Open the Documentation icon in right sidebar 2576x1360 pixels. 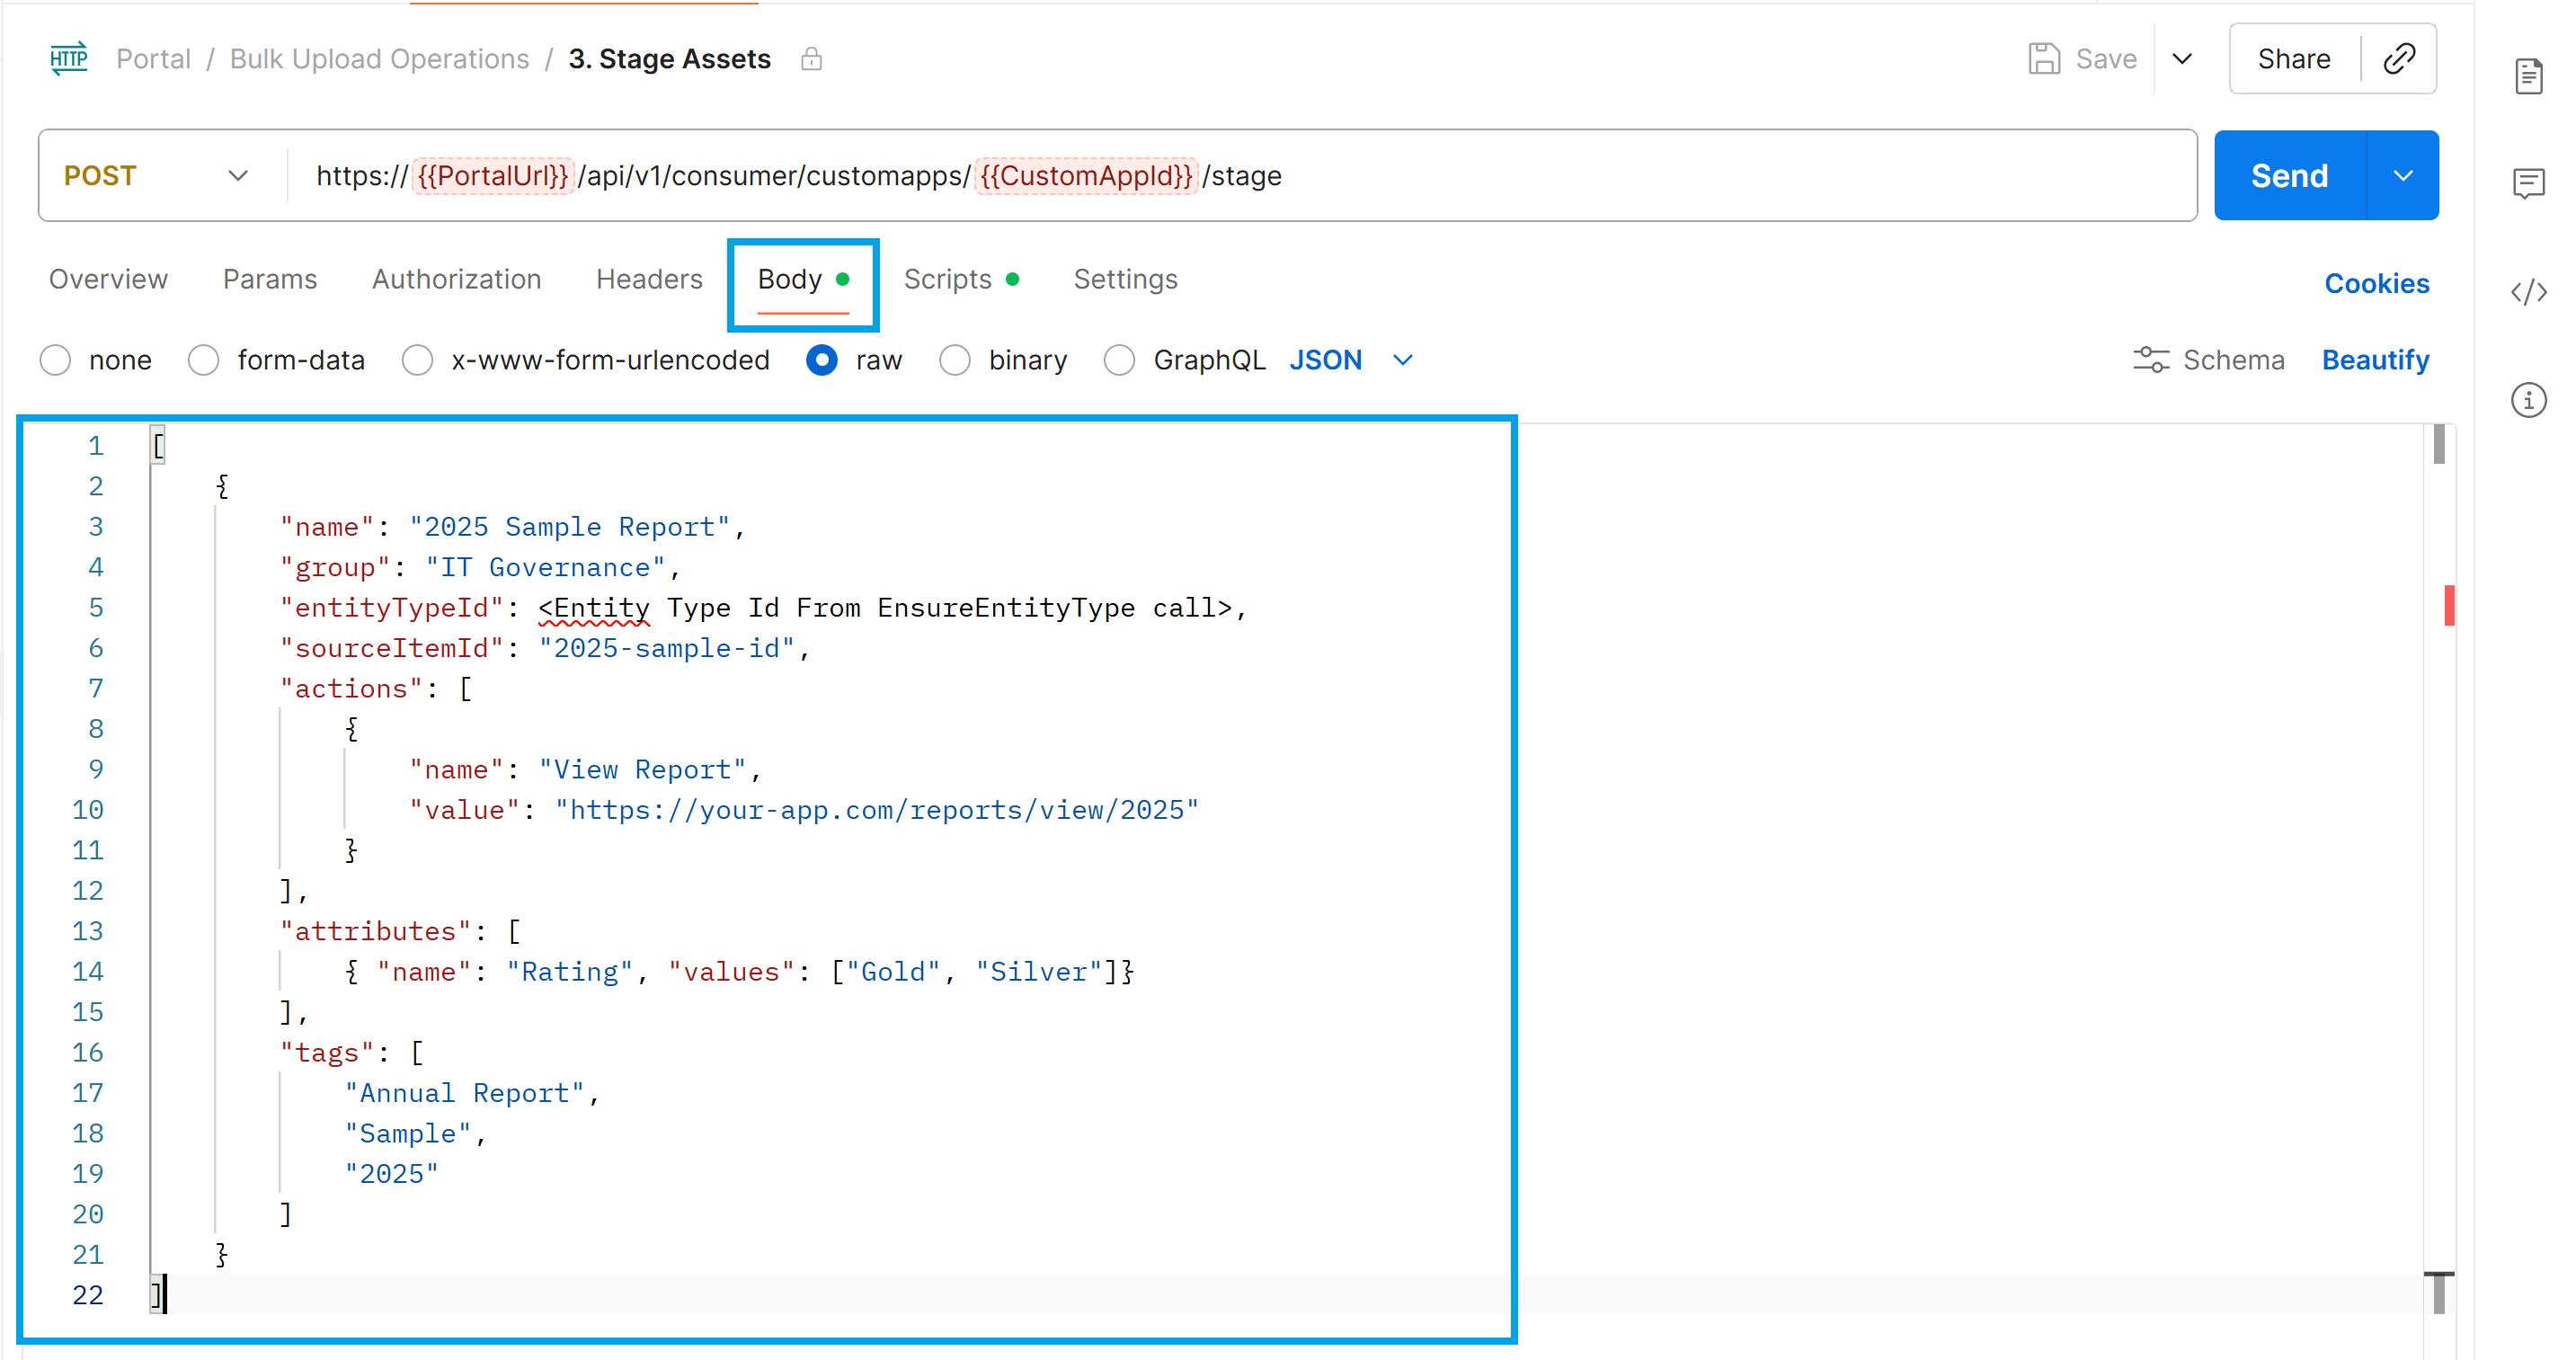click(2528, 76)
